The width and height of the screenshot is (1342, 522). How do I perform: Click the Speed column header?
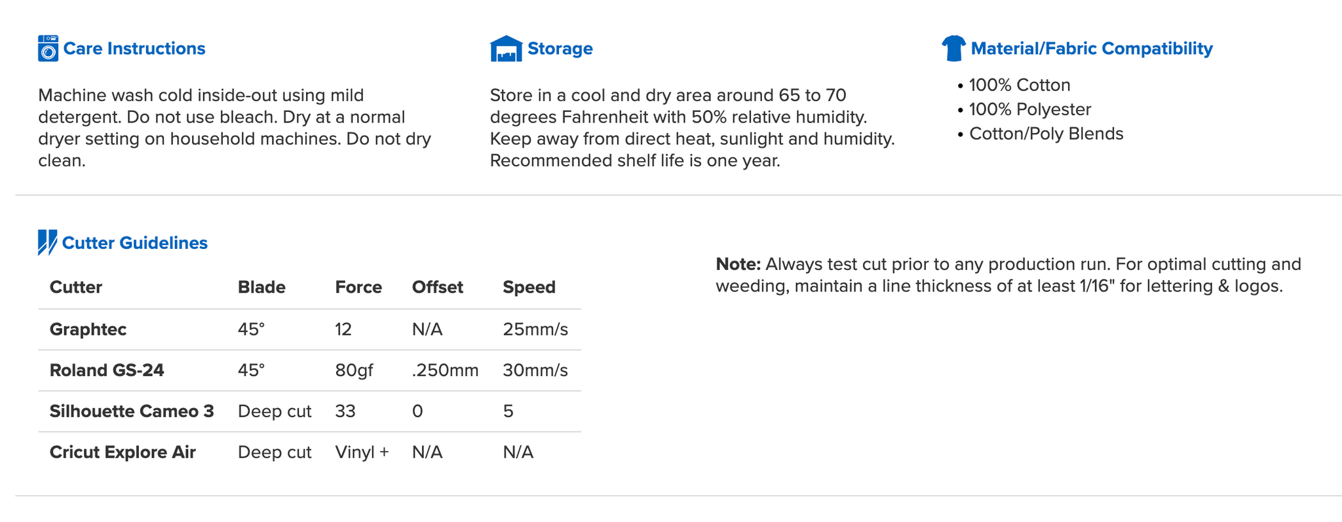pyautogui.click(x=529, y=288)
